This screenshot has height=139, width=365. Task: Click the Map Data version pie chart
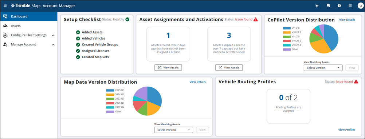point(147,101)
